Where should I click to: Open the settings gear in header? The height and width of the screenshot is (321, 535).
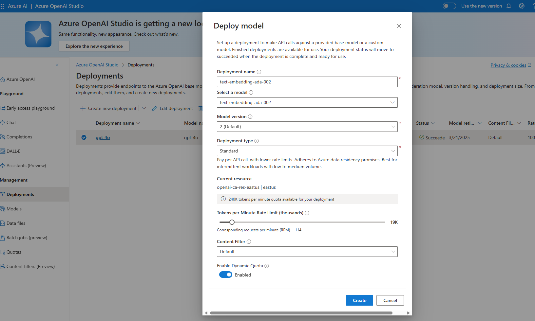pyautogui.click(x=522, y=6)
